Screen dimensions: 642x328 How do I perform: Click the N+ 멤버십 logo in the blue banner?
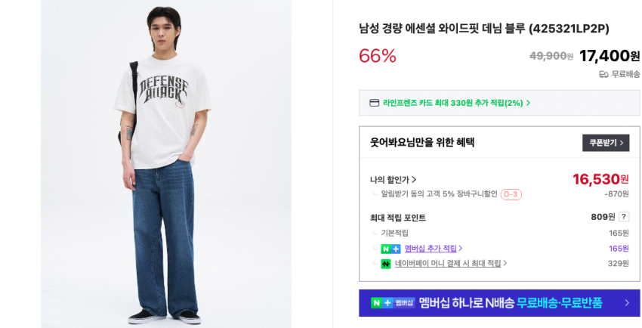(x=393, y=303)
